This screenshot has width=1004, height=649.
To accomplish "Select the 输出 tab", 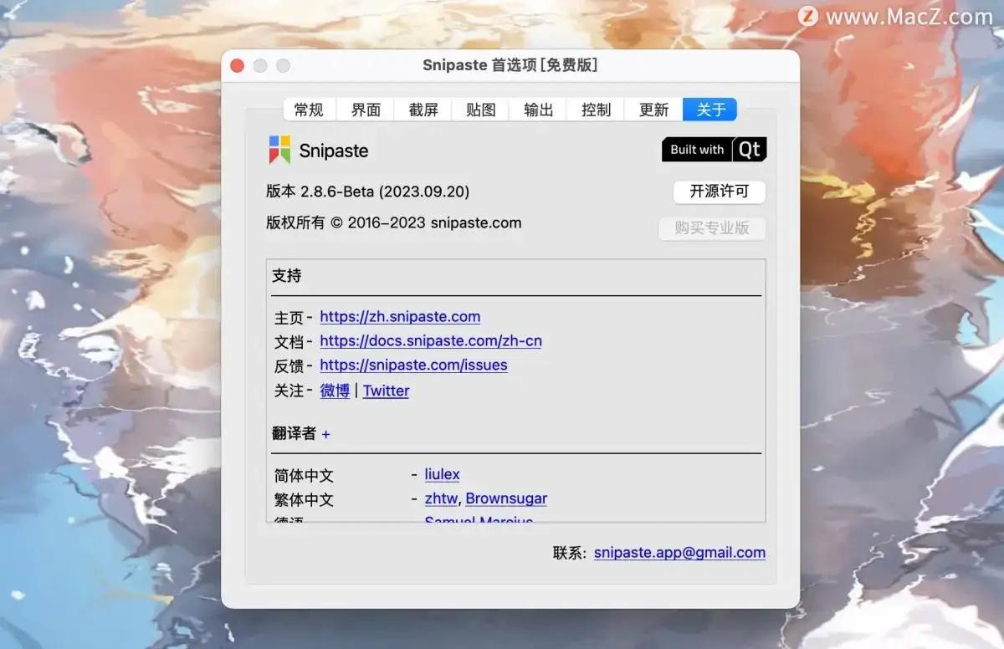I will tap(537, 109).
